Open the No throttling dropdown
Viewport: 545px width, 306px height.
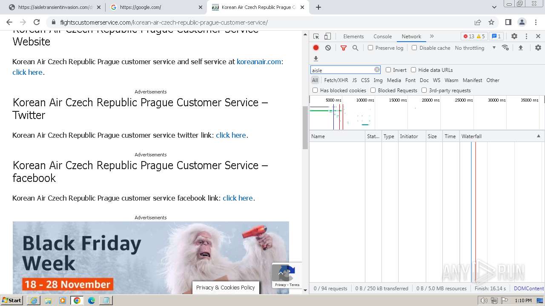pyautogui.click(x=475, y=48)
